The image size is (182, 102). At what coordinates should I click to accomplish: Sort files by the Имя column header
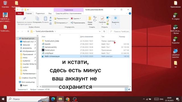pos(44,37)
